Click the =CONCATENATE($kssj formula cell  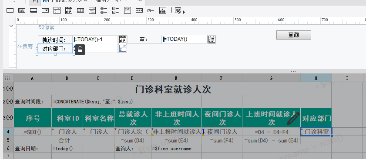pyautogui.click(x=127, y=102)
